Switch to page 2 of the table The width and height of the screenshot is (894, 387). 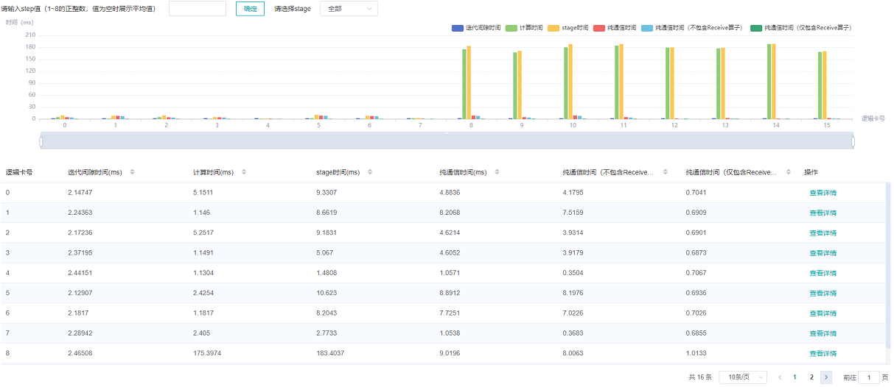811,377
